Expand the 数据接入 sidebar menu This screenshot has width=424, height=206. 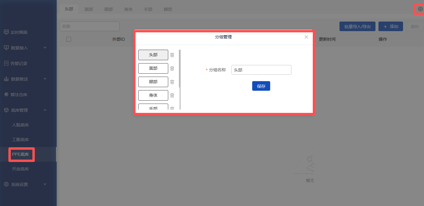[x=45, y=48]
